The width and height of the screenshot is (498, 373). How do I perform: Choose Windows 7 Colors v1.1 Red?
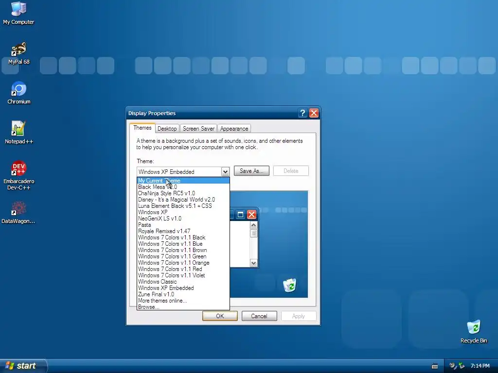coord(183,269)
